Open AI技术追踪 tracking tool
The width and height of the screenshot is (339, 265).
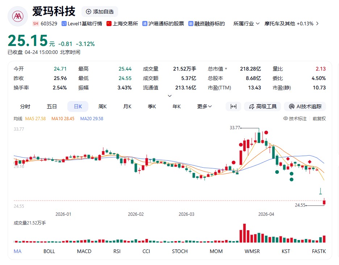pos(305,106)
